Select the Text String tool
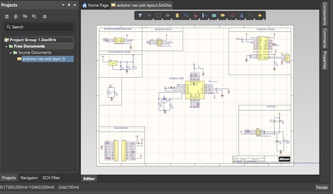This screenshot has height=194, width=333. click(241, 16)
